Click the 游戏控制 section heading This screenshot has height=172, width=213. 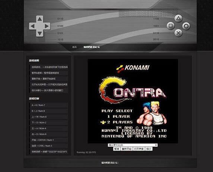[x=34, y=98]
